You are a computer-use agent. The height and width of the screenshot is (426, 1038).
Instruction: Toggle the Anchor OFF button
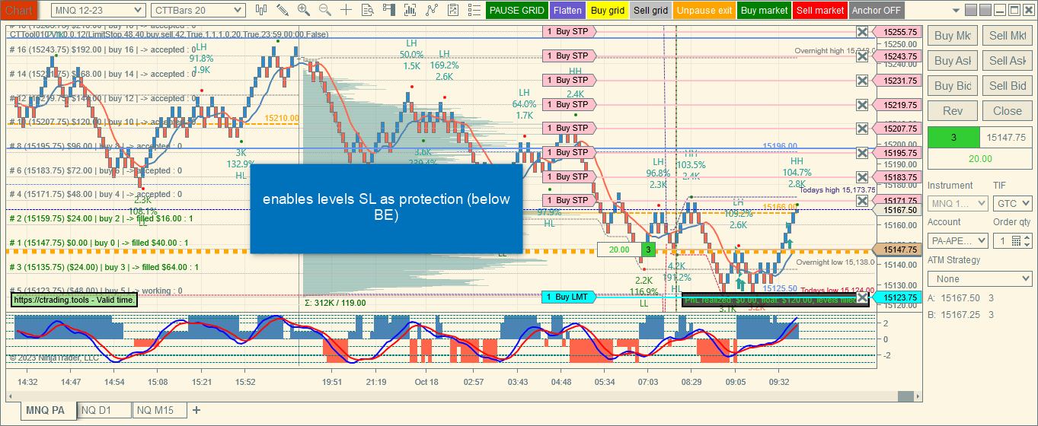coord(876,11)
